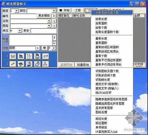Viewport: 148px width, 135px height.
Task: Click the blue area with ruler icon in row 2
Action: [21, 64]
